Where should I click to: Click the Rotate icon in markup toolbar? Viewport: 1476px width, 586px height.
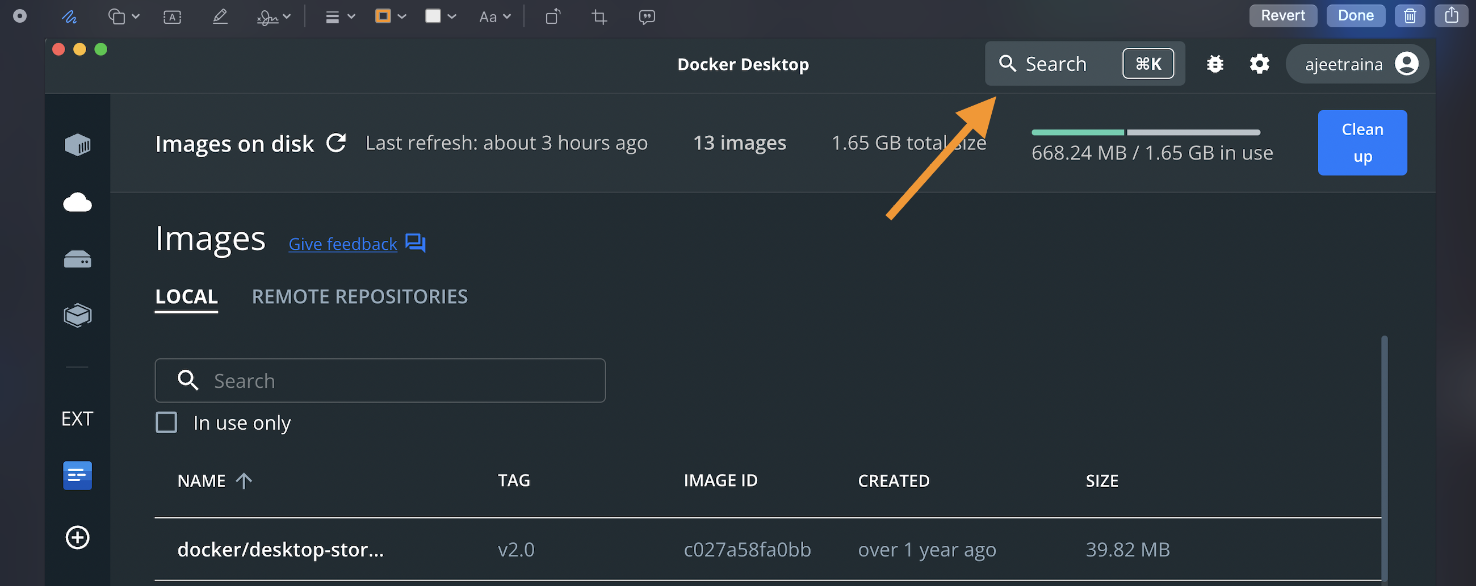click(553, 16)
